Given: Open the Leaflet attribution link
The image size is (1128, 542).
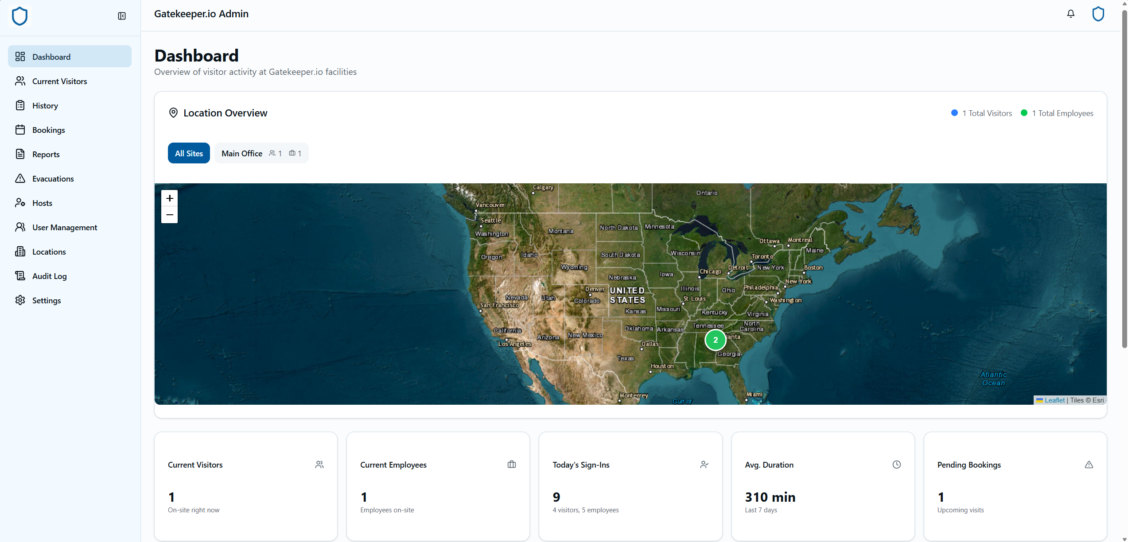Looking at the screenshot, I should [1054, 400].
